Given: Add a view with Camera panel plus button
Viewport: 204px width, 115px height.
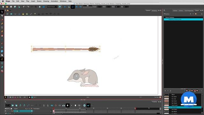Looking at the screenshot, I should click(x=159, y=11).
